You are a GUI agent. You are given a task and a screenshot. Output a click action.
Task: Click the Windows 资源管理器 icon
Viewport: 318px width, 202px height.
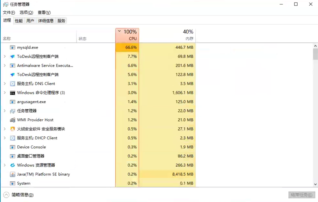(x=12, y=165)
